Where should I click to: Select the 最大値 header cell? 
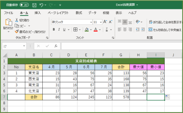click(138, 67)
